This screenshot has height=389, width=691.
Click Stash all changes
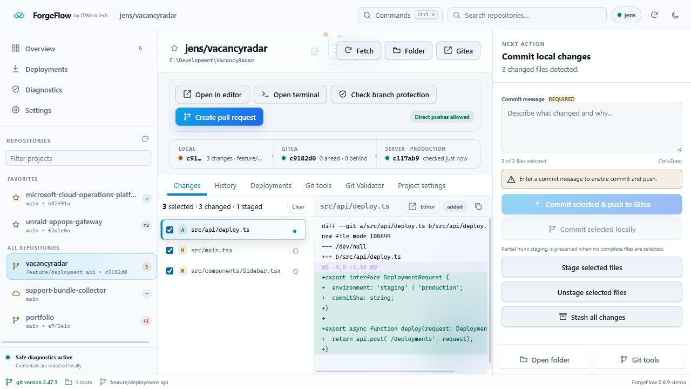point(592,317)
